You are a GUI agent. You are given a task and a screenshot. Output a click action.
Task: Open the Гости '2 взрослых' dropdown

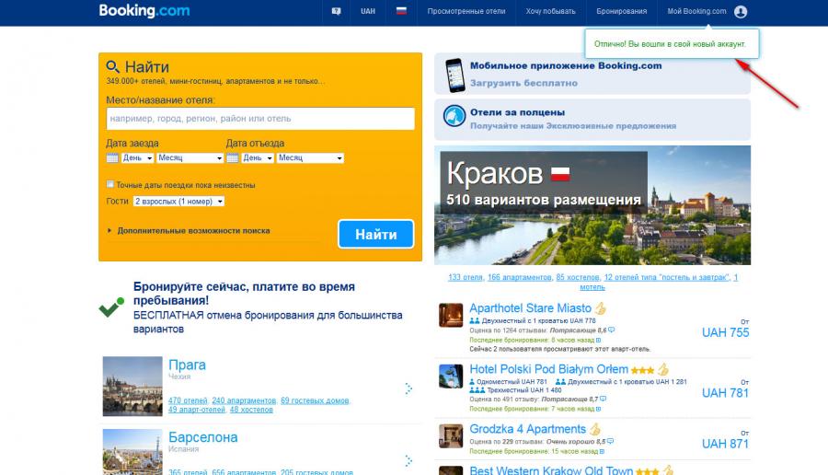pos(178,202)
